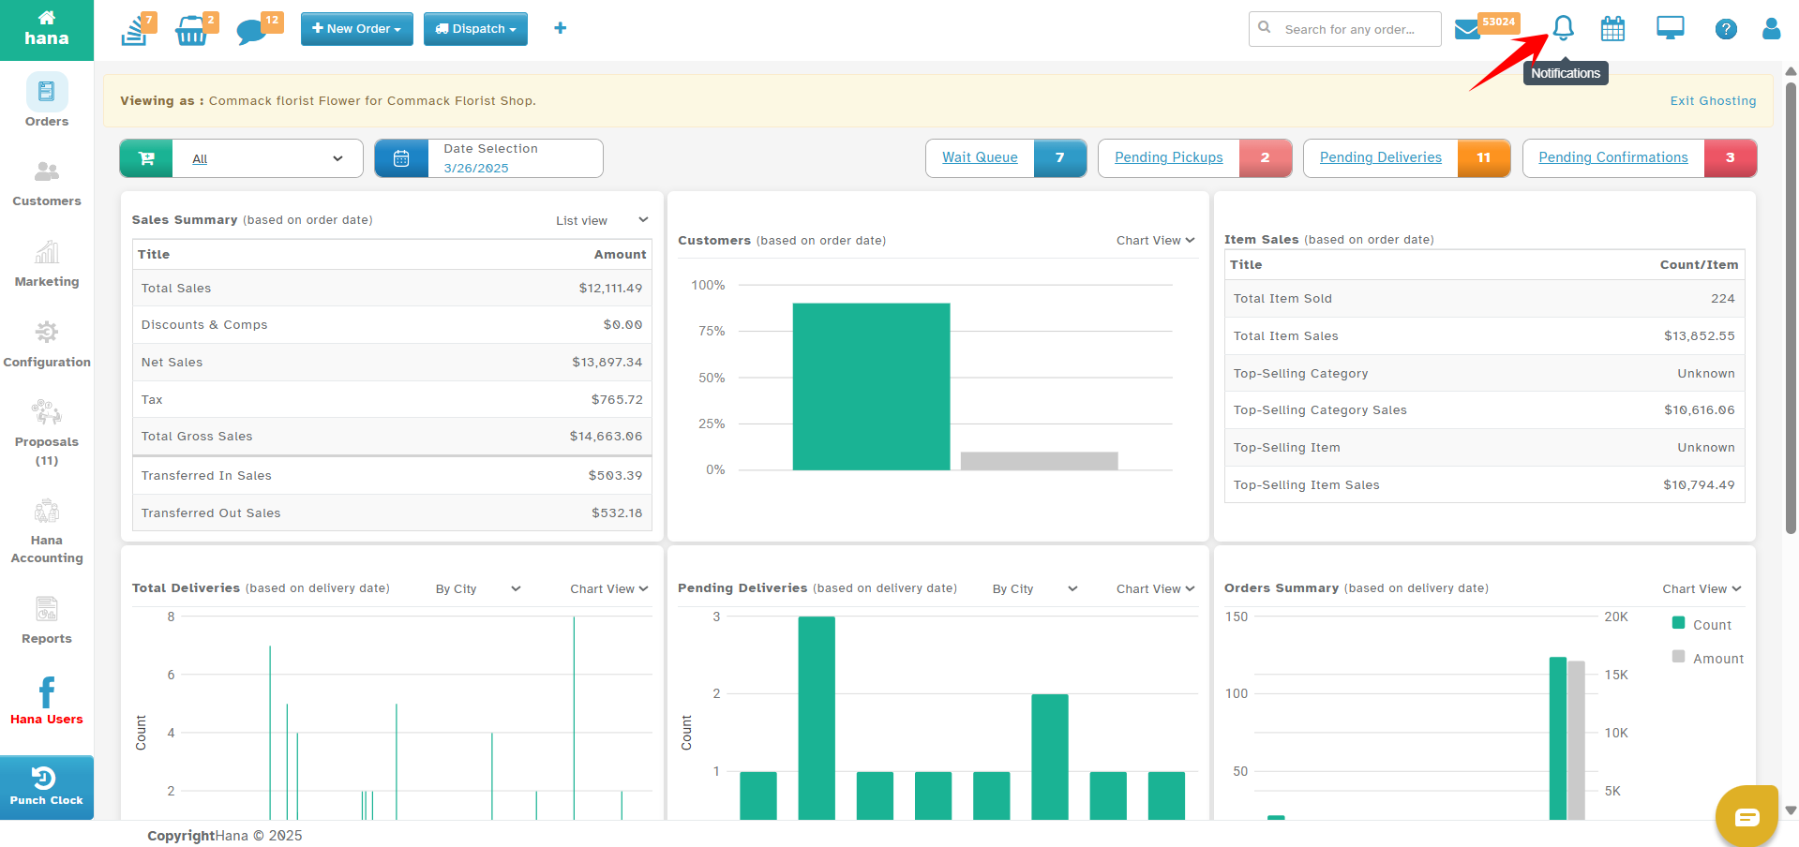Open Customers in the sidebar
1799x847 pixels.
pyautogui.click(x=47, y=184)
